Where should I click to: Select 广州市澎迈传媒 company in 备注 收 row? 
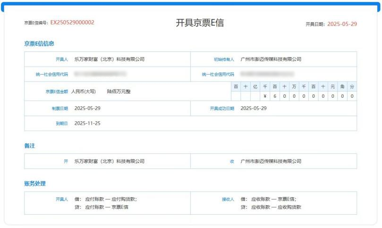(271, 161)
